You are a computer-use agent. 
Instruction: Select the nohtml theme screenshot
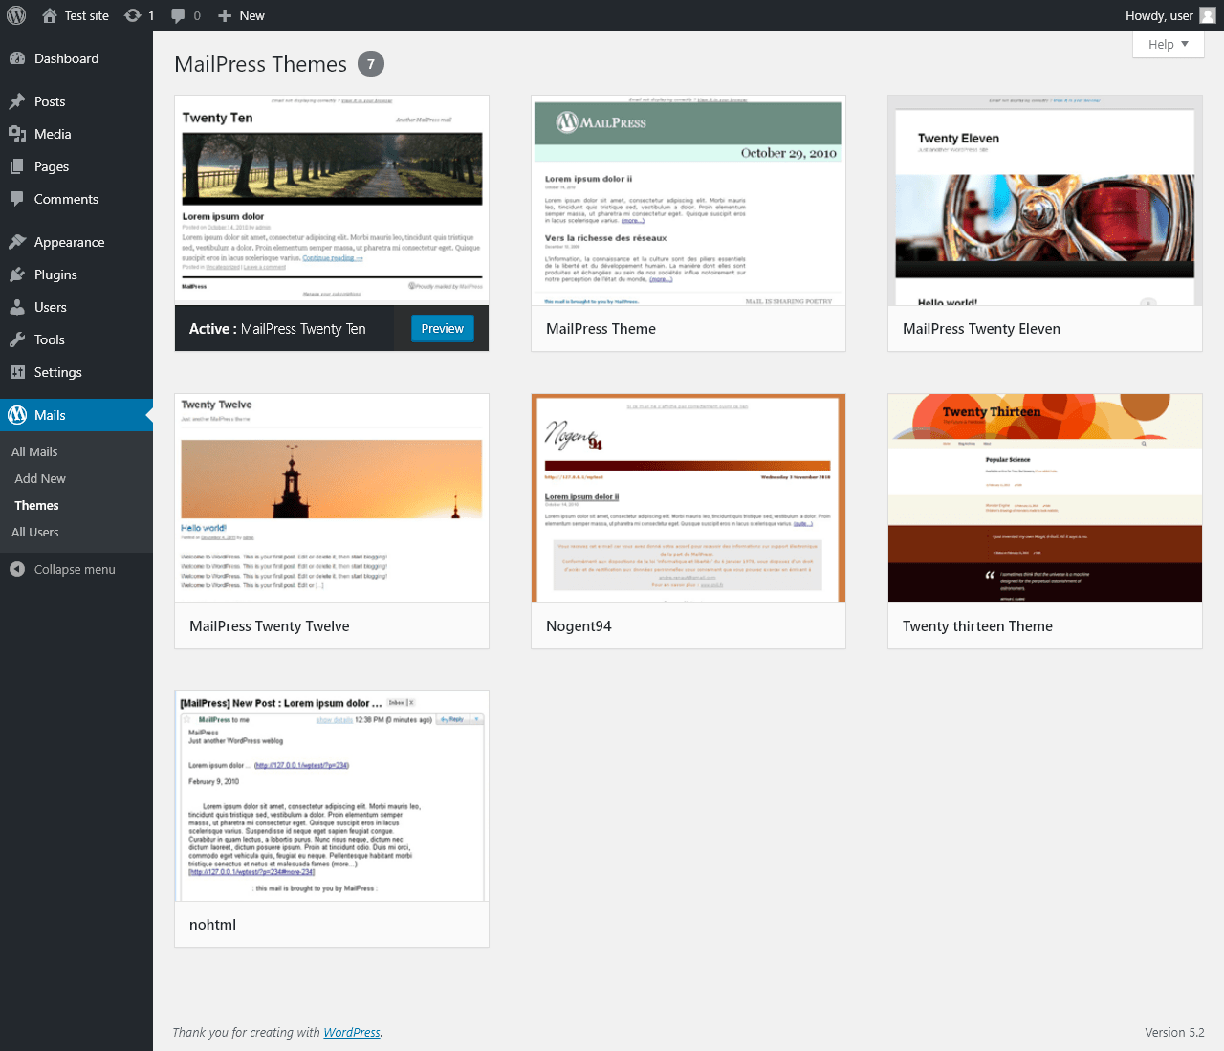pos(332,797)
